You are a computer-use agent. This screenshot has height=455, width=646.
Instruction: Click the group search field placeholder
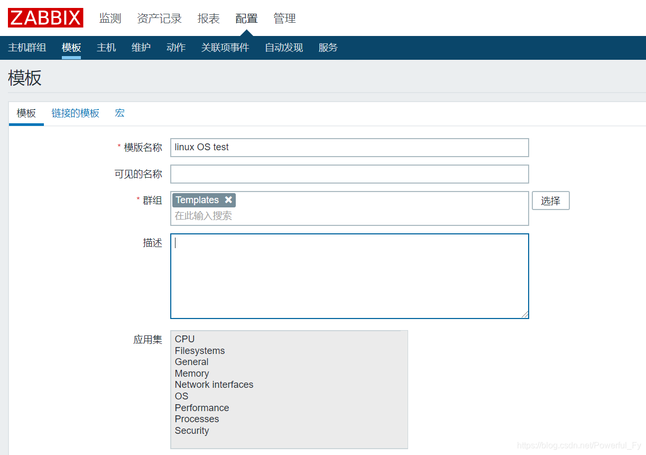(204, 215)
